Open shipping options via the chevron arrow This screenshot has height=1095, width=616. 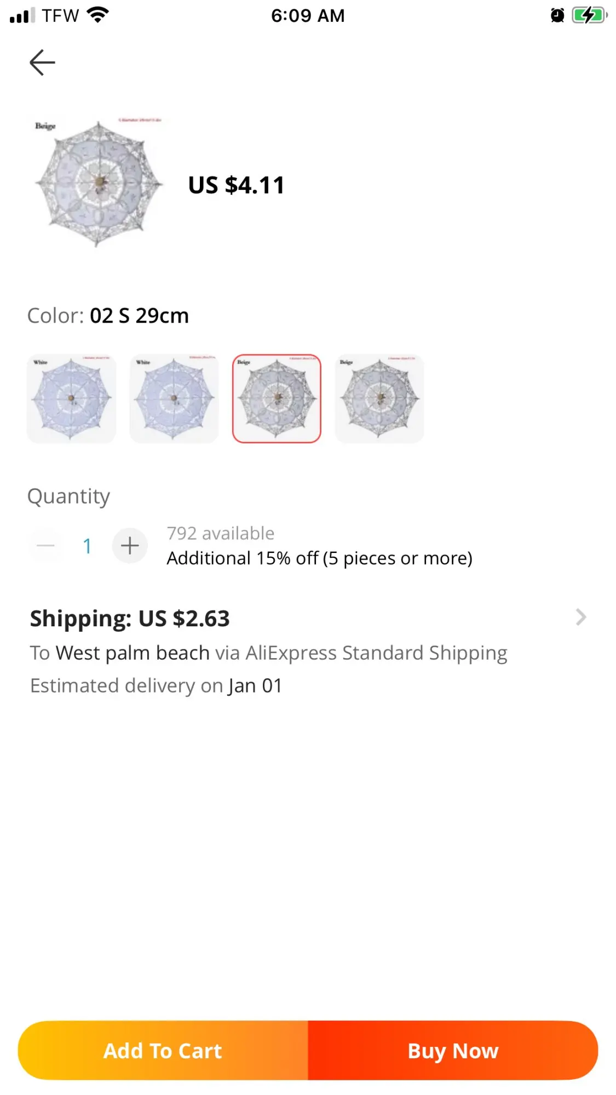coord(581,618)
